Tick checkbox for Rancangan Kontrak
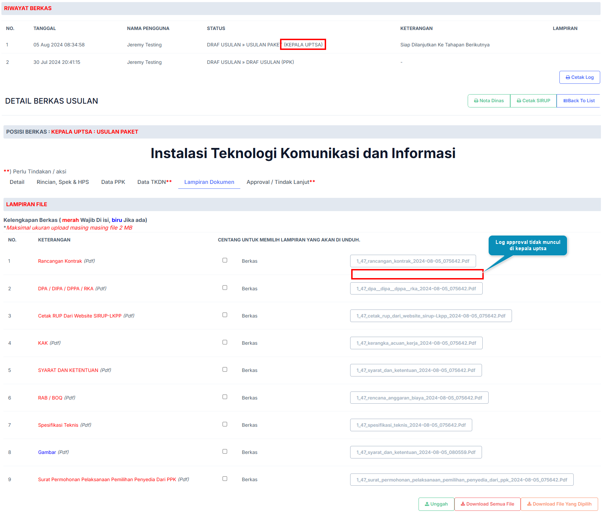603x515 pixels. pos(225,260)
